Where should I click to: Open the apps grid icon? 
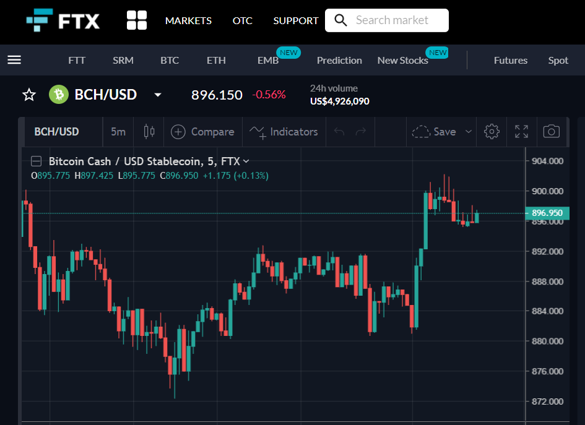point(137,20)
